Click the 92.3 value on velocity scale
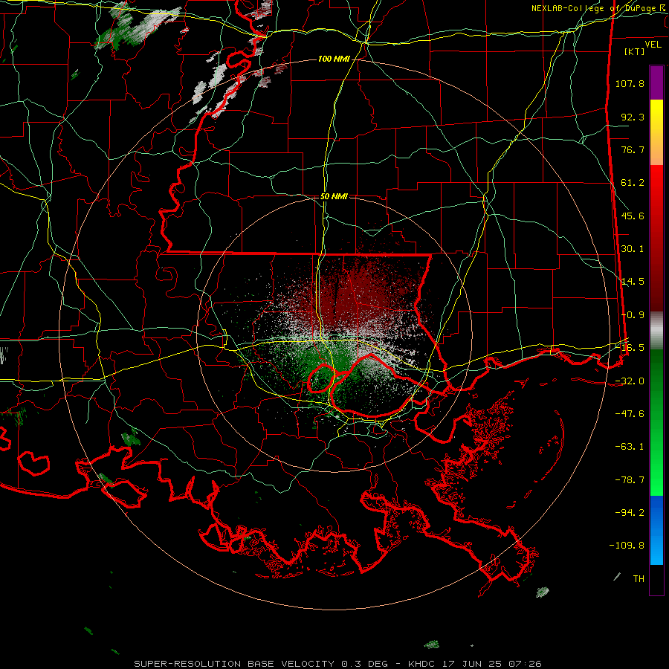The width and height of the screenshot is (669, 669). click(633, 117)
